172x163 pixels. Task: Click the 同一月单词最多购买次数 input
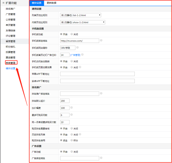click(65, 122)
